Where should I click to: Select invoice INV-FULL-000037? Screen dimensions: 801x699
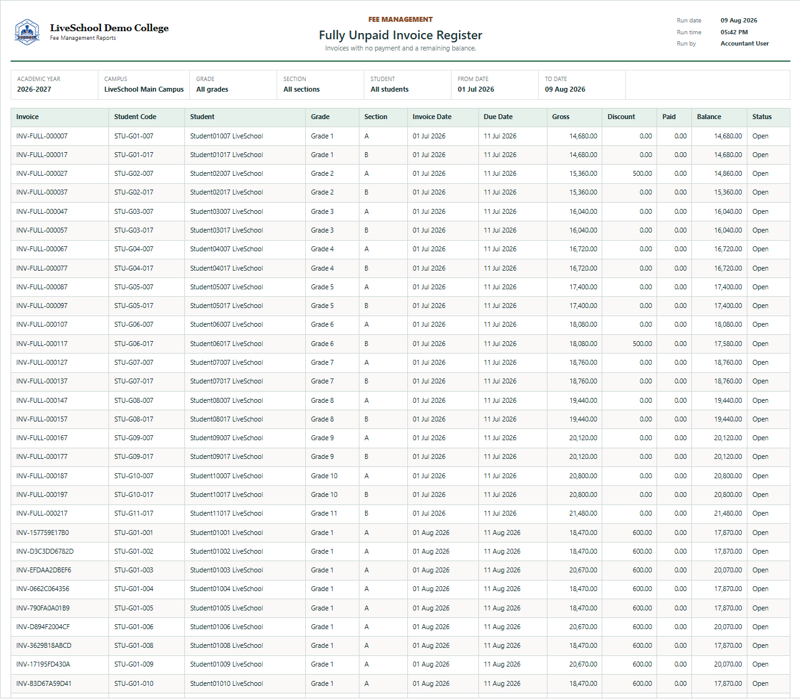pos(42,192)
